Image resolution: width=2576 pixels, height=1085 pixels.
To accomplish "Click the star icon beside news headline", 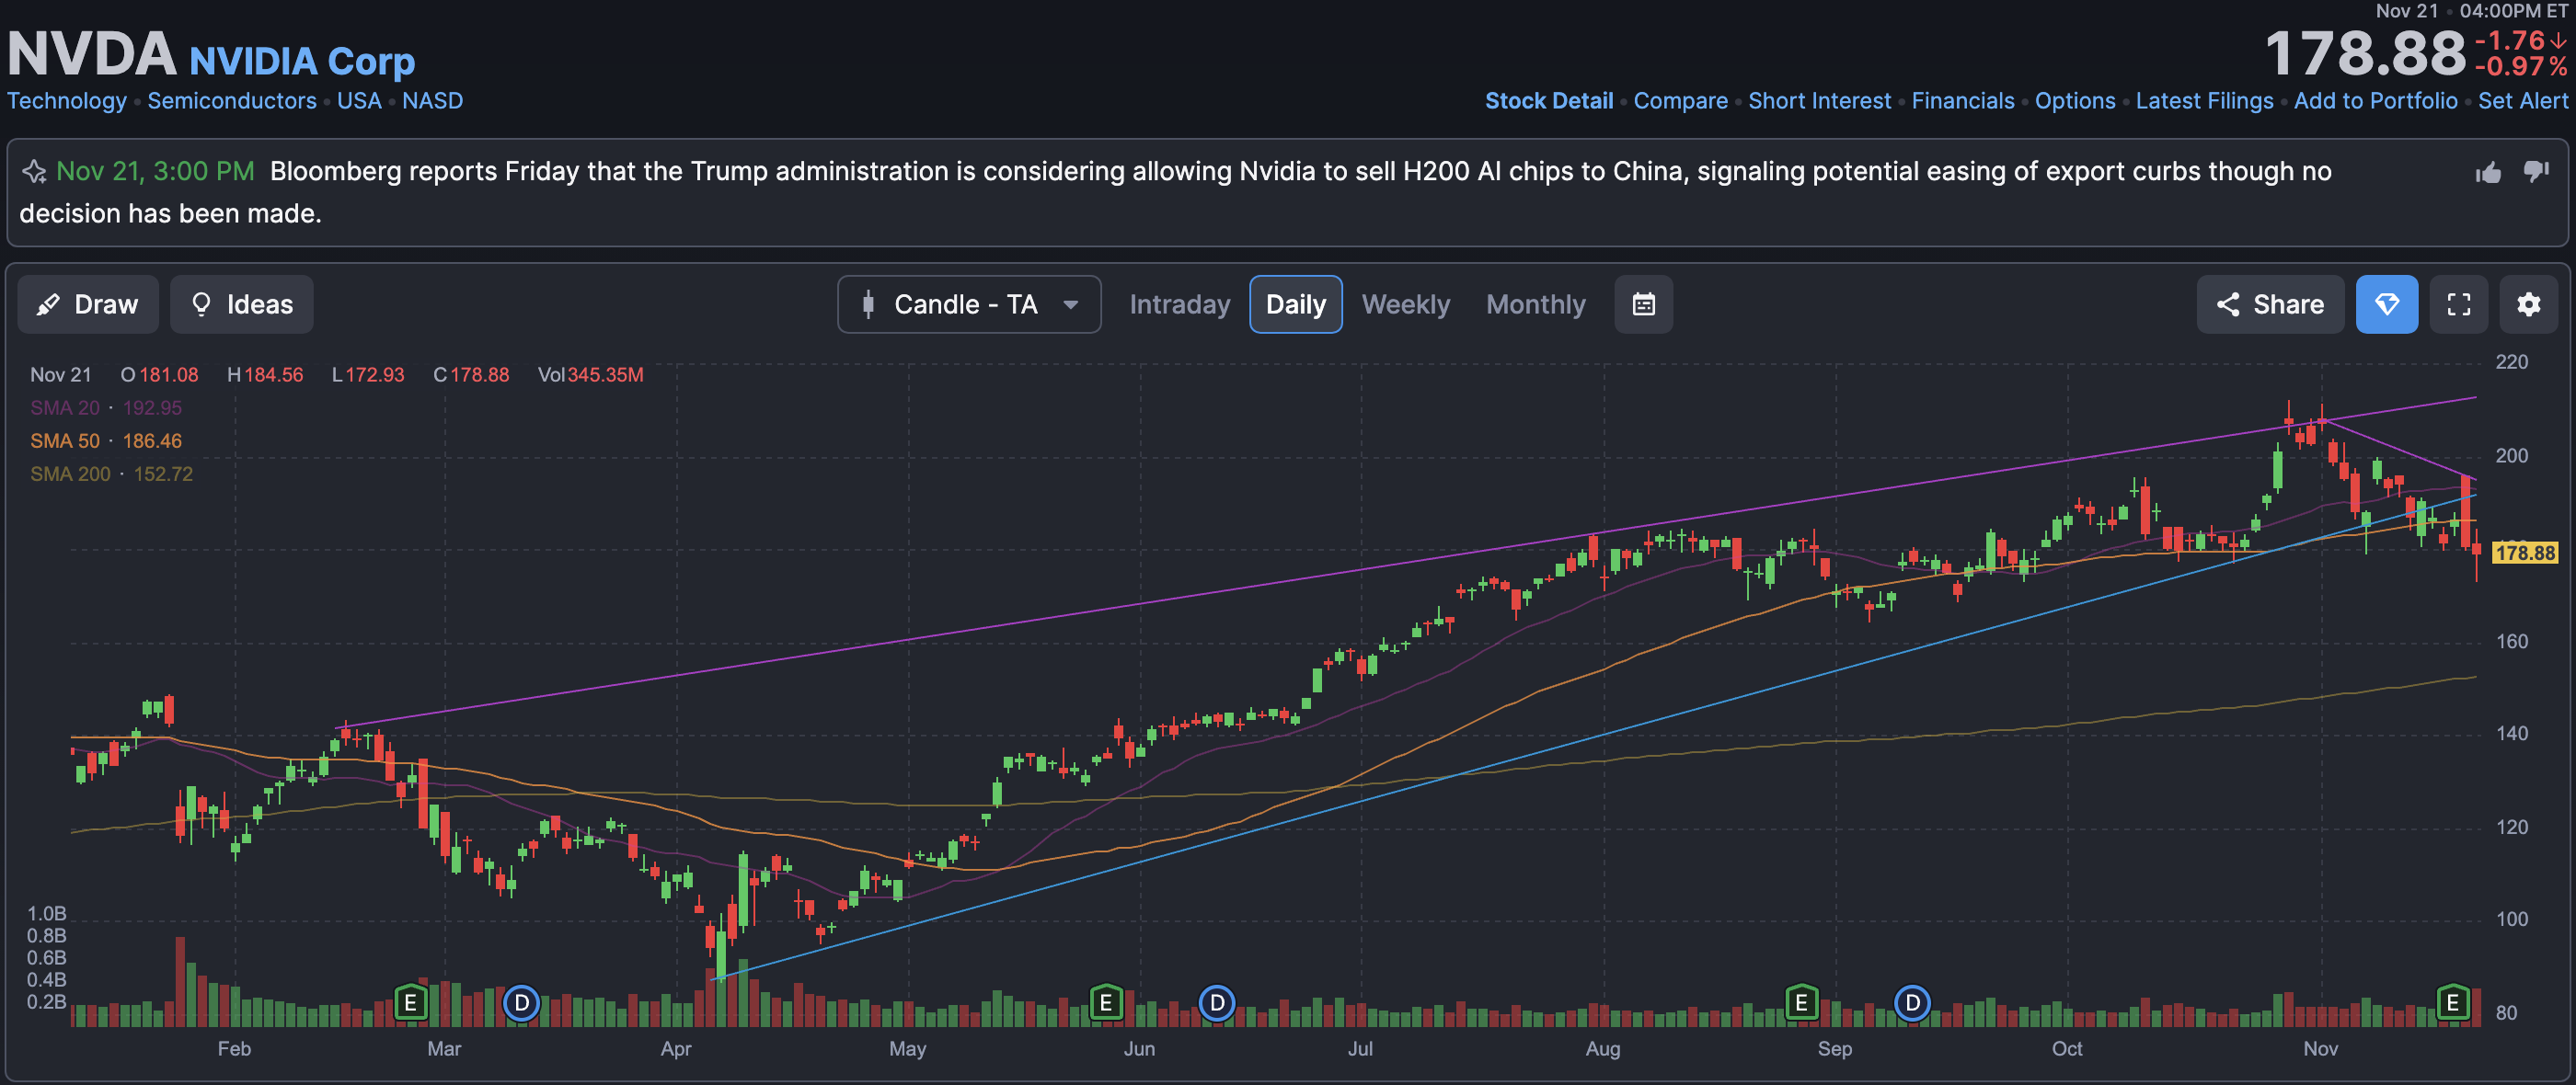I will (34, 172).
